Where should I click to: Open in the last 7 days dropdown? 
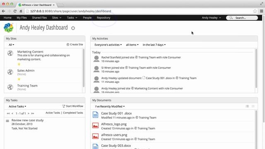coord(154,45)
